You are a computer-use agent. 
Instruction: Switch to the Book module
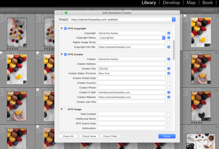[x=207, y=2]
